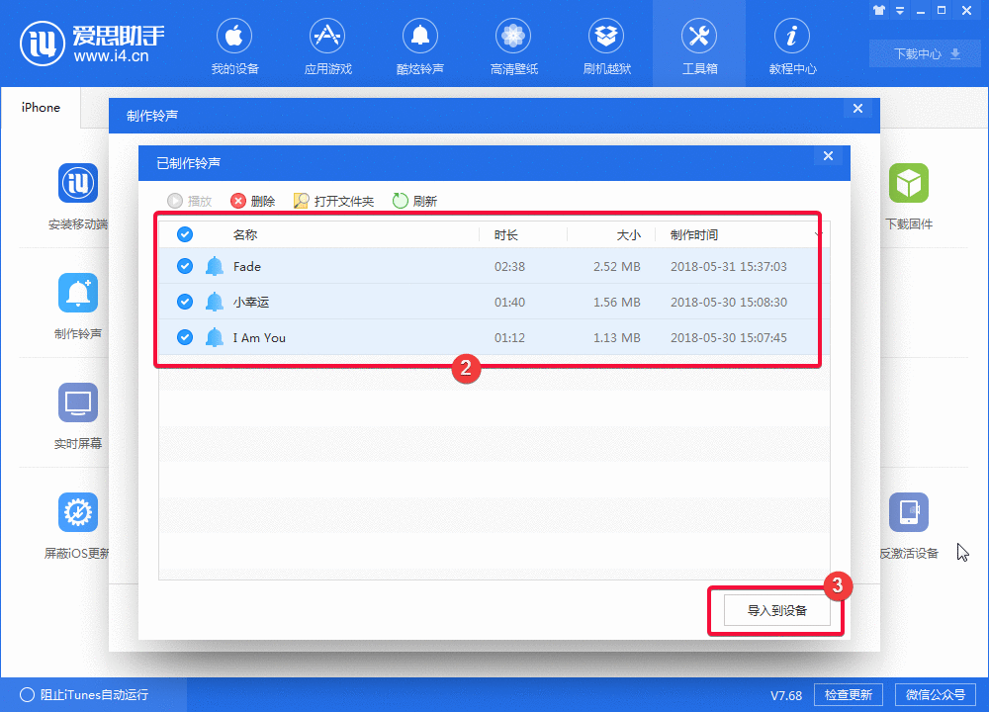The width and height of the screenshot is (989, 712).
Task: Uncheck the 小幸运 ringtone
Action: (185, 302)
